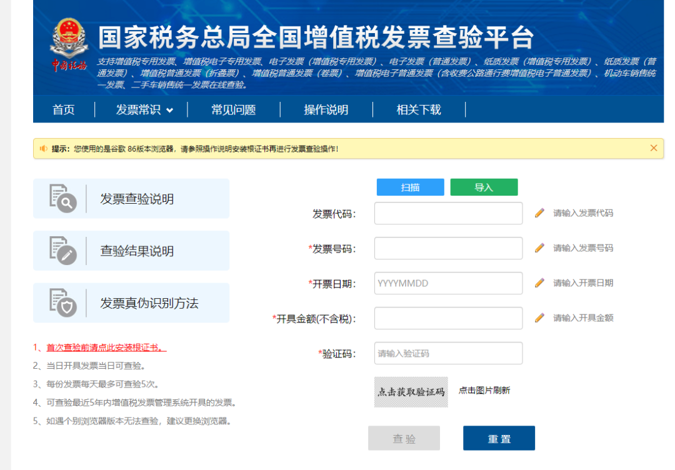This screenshot has width=675, height=470.
Task: Click the 请输入开票日期 hint text
Action: (583, 282)
